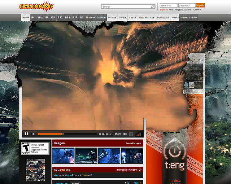Image resolution: width=231 pixels, height=184 pixels.
Task: Click Refresh comments link
Action: point(127,170)
